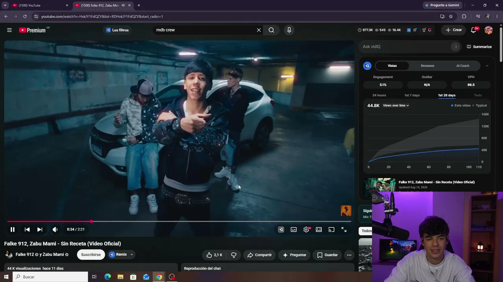Mute the video volume
Viewport: 503px width, 282px height.
pyautogui.click(x=55, y=230)
